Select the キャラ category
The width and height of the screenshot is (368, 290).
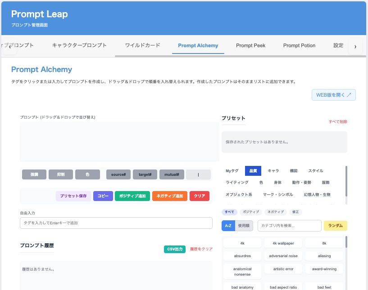(273, 171)
